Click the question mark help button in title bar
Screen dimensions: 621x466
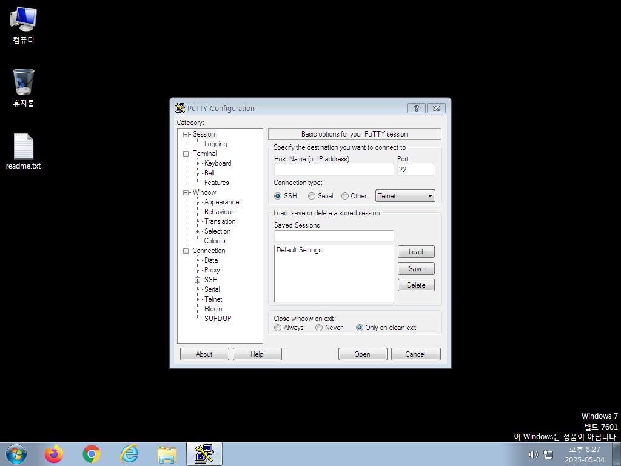coord(416,108)
